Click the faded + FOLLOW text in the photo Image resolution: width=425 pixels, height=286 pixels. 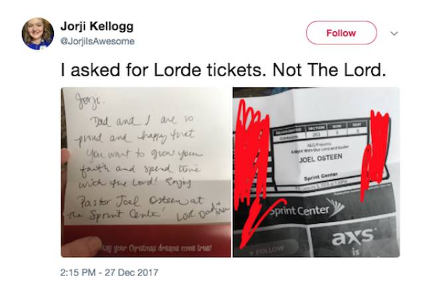(x=267, y=250)
